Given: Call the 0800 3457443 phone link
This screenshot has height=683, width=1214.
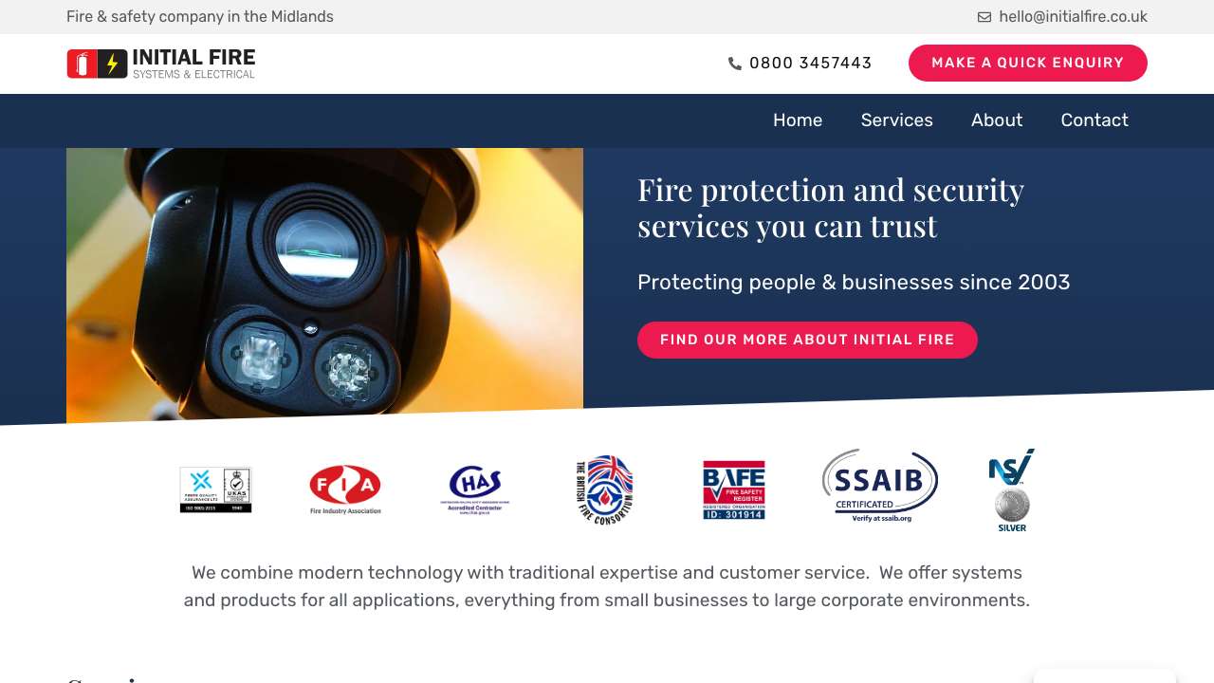Looking at the screenshot, I should (x=811, y=64).
